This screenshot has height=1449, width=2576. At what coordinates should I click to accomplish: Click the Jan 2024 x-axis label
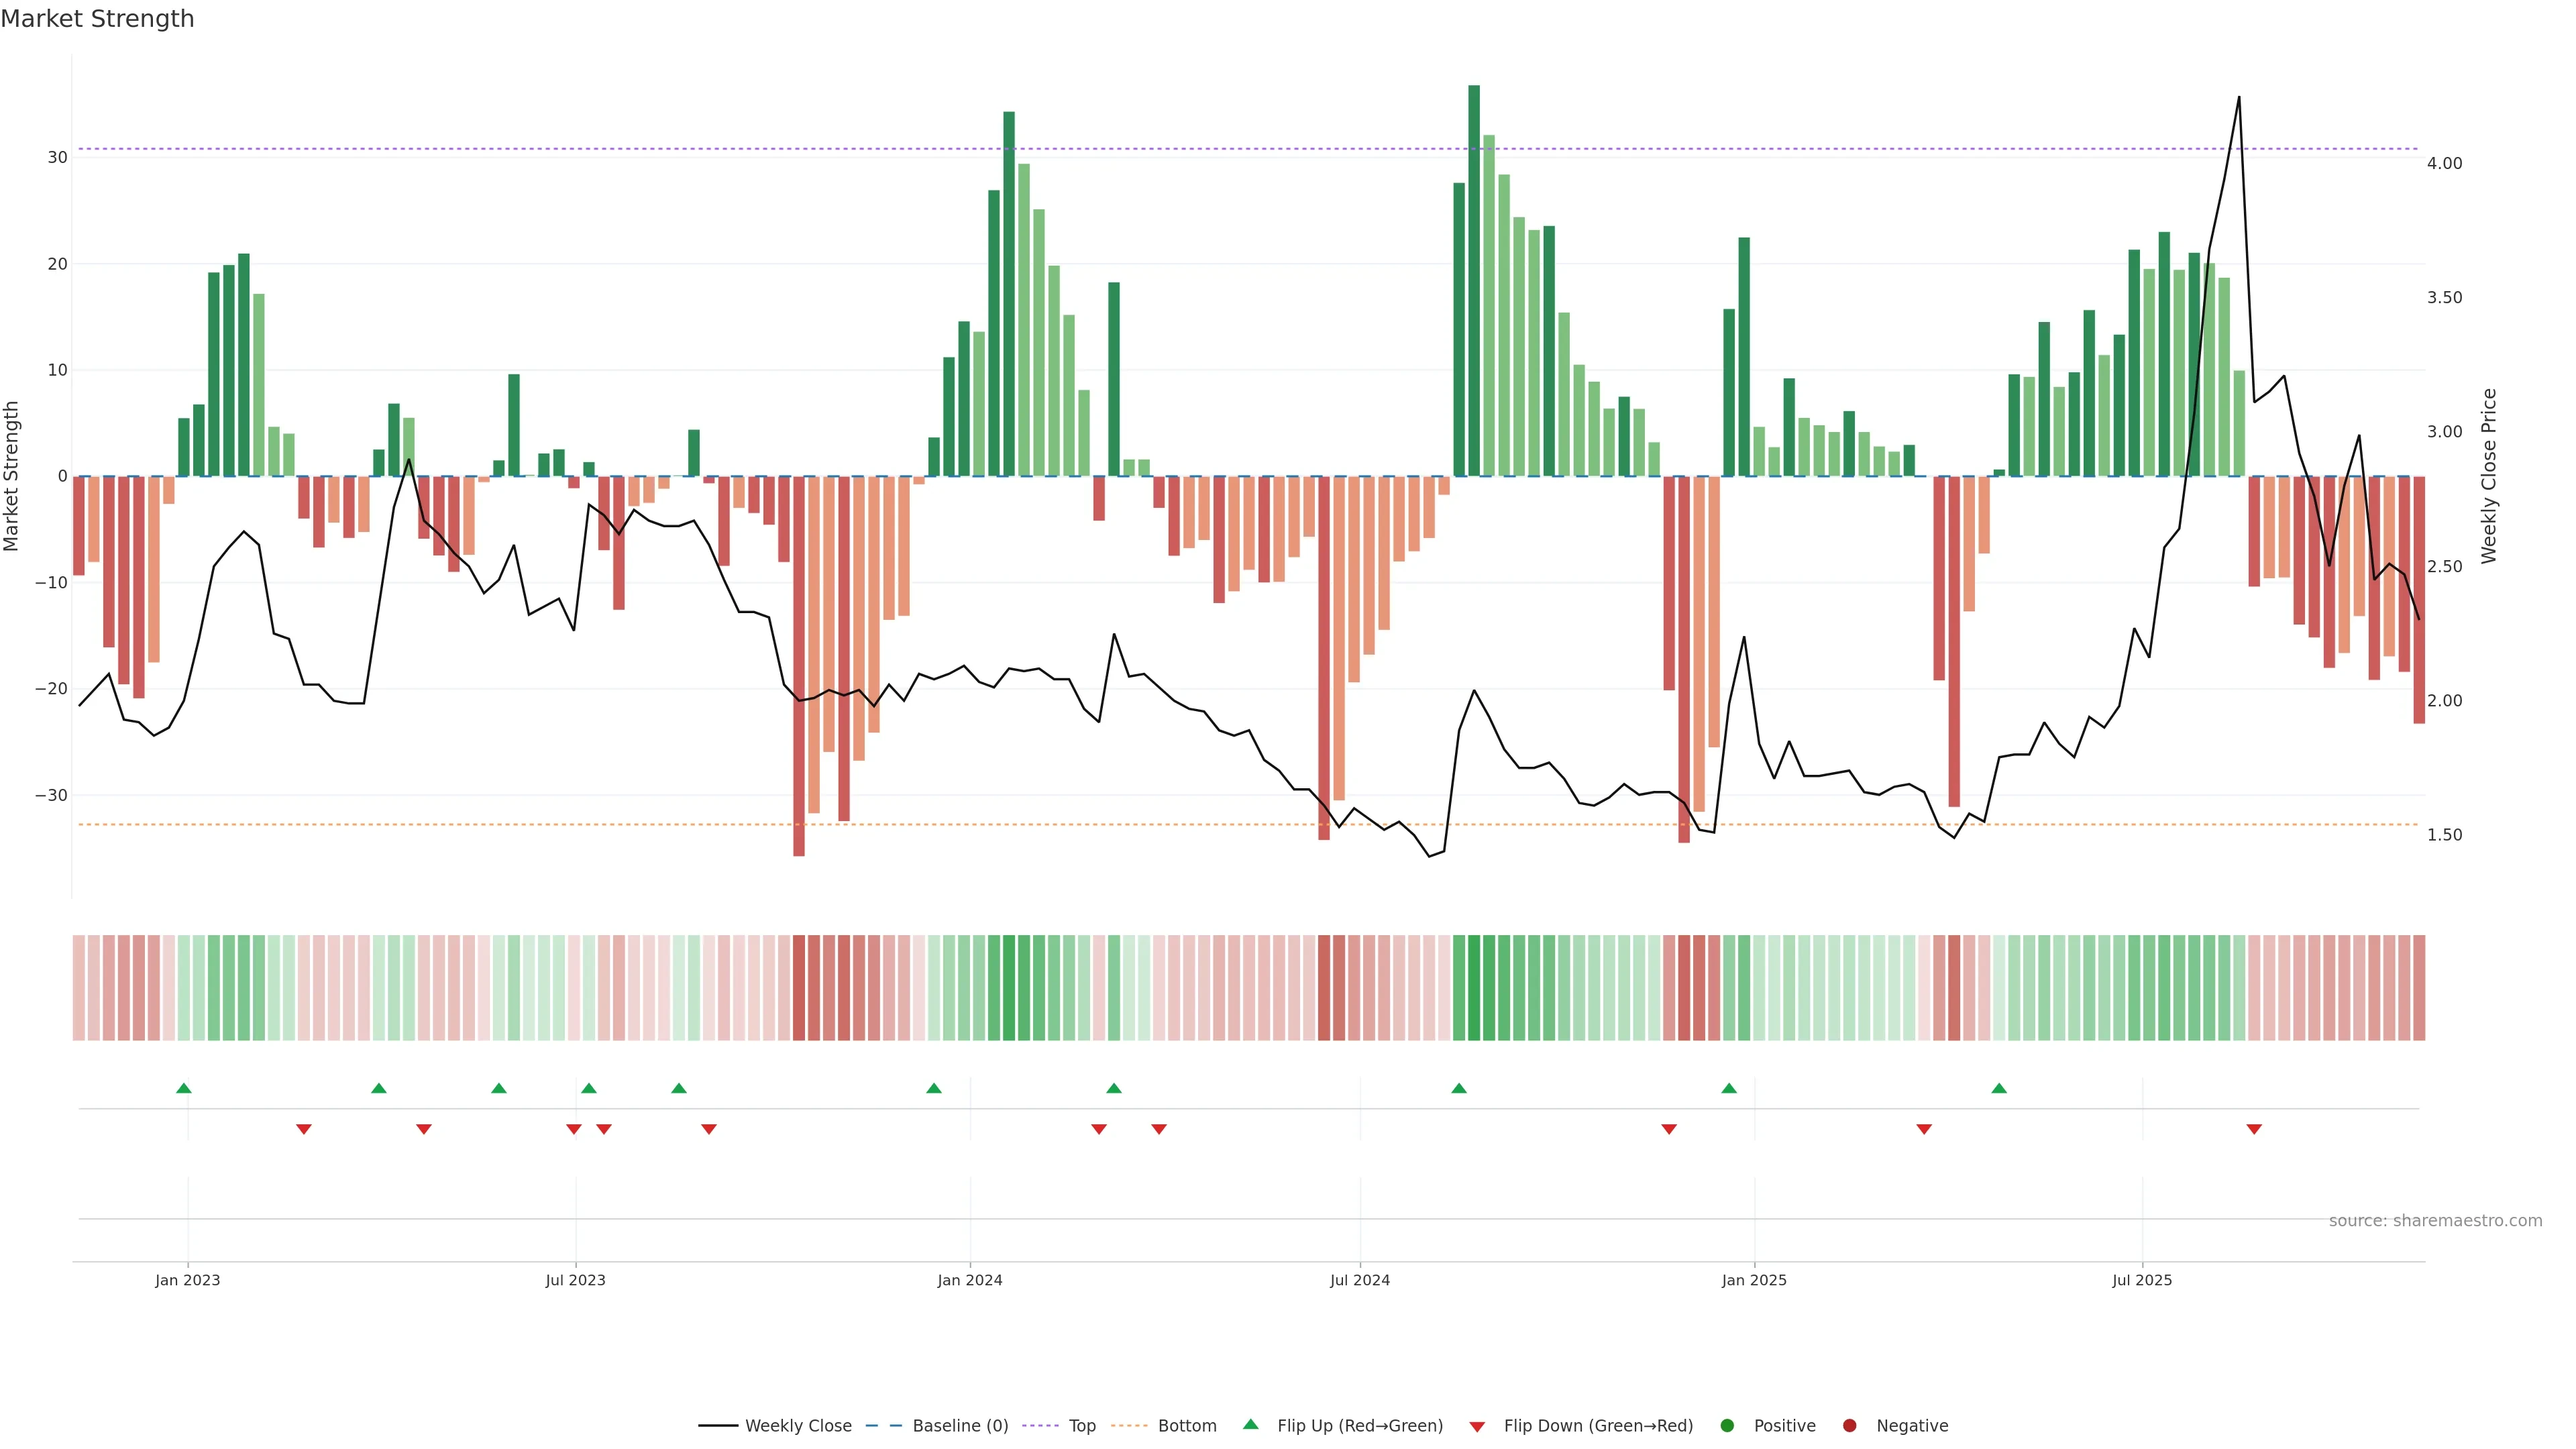(x=969, y=1281)
